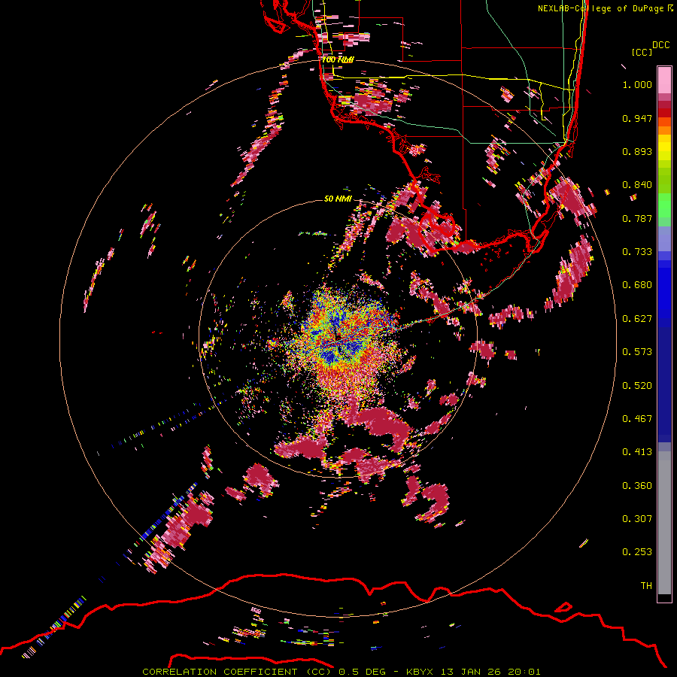The width and height of the screenshot is (677, 677).
Task: Pick the light pink colorbar band near 1.000
Action: point(664,80)
